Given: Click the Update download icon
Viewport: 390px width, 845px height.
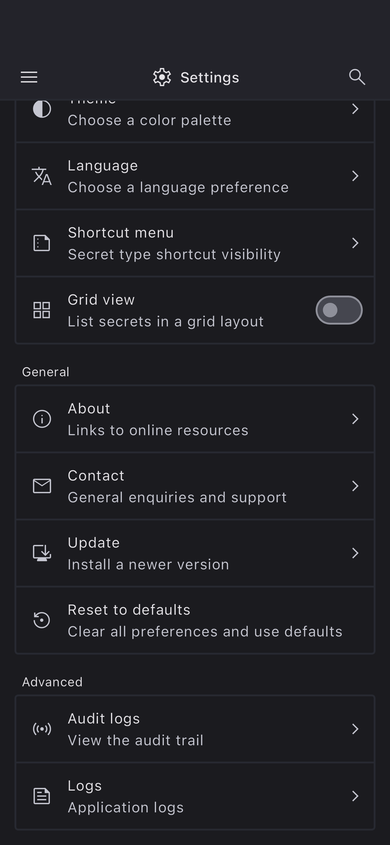Looking at the screenshot, I should 42,553.
